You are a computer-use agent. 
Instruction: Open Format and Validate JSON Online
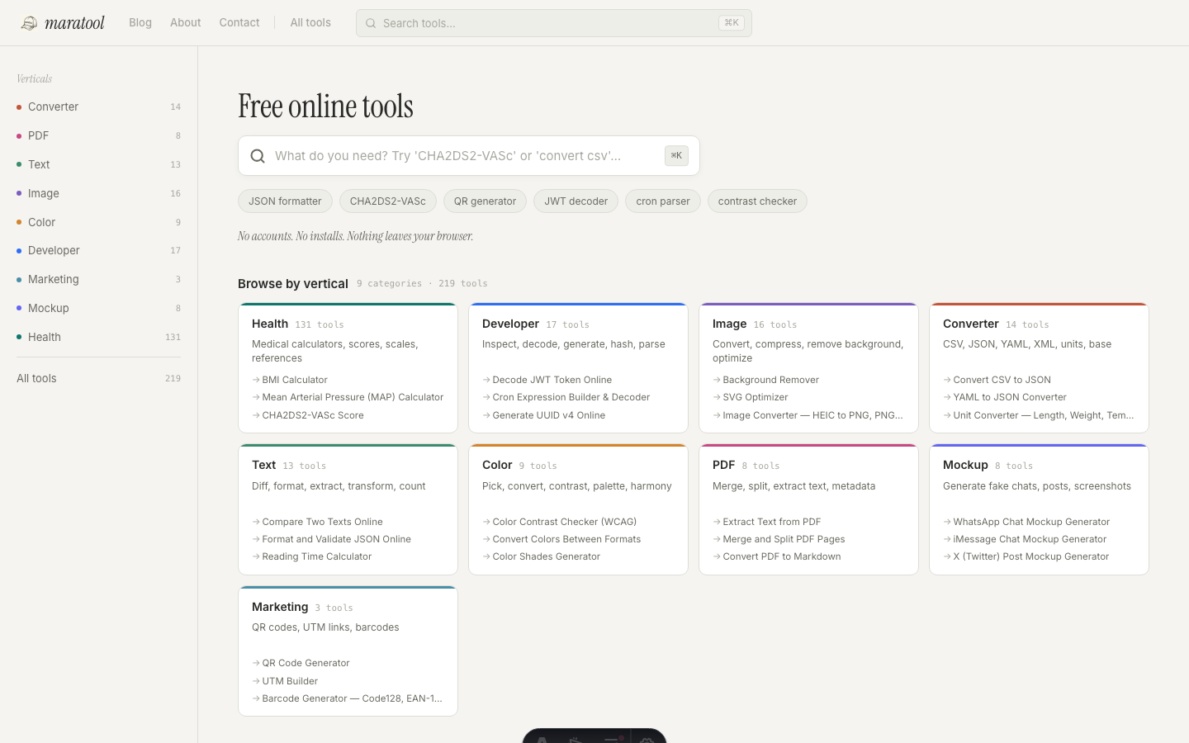click(332, 539)
